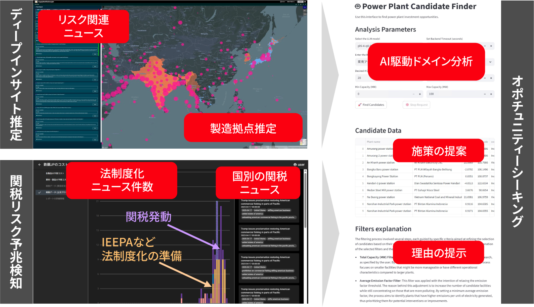Decrease desired candidate count with minus
Image resolution: width=534 pixels, height=307 pixels.
click(485, 78)
